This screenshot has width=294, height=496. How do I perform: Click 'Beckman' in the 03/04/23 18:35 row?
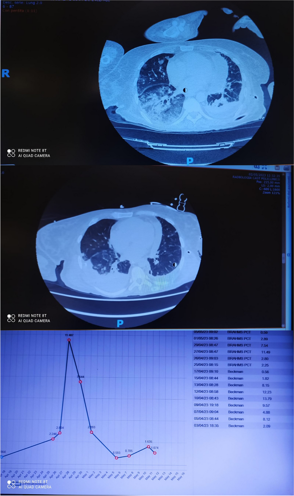[236, 426]
